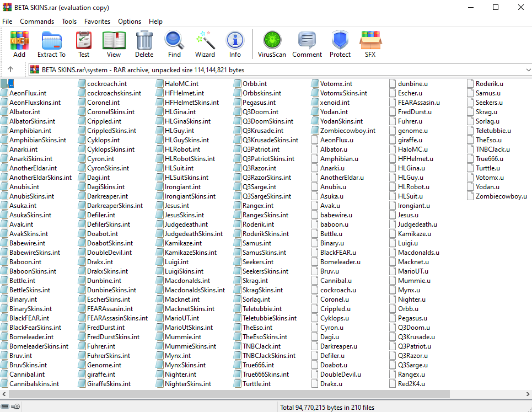Click the key password icon in status bar

pyautogui.click(x=15, y=406)
